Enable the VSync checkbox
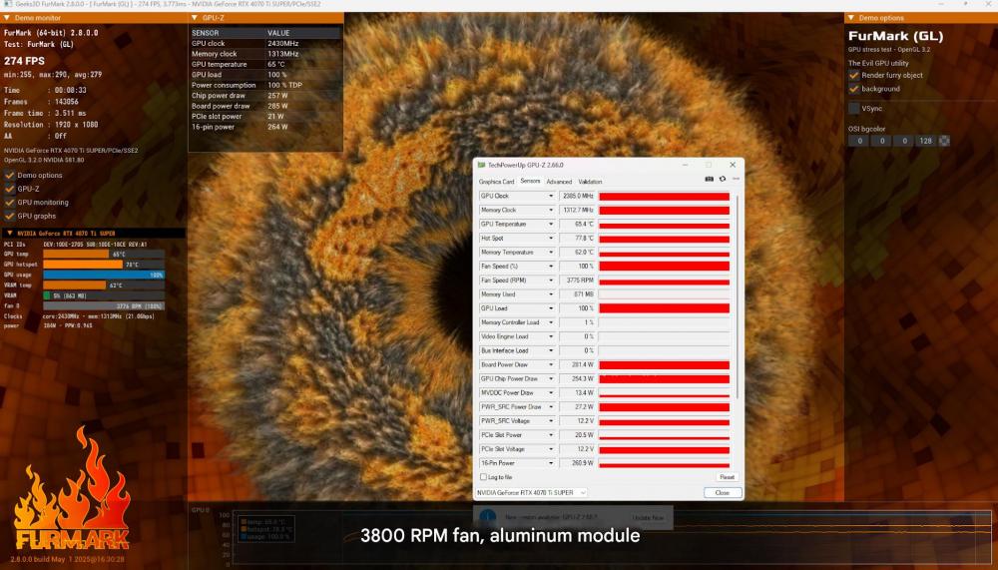 pyautogui.click(x=854, y=108)
